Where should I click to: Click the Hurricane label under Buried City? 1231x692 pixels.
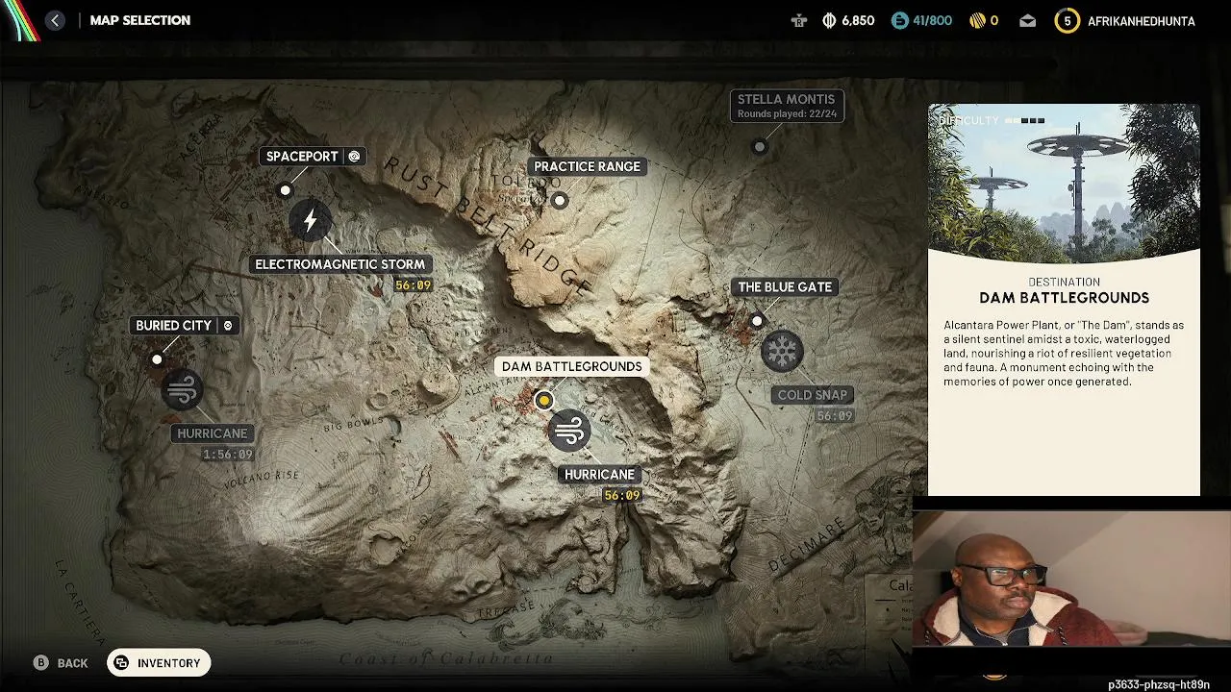click(213, 433)
